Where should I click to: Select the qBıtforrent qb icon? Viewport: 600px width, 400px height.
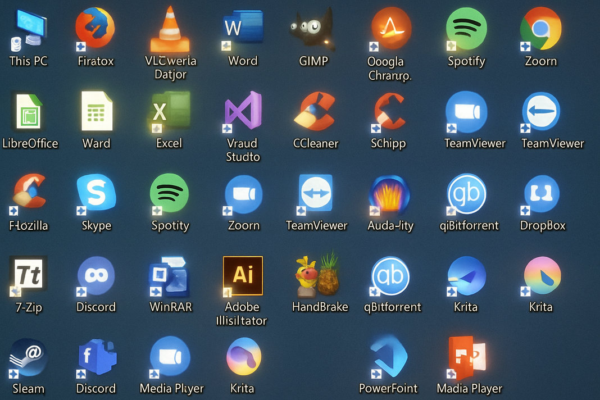389,276
